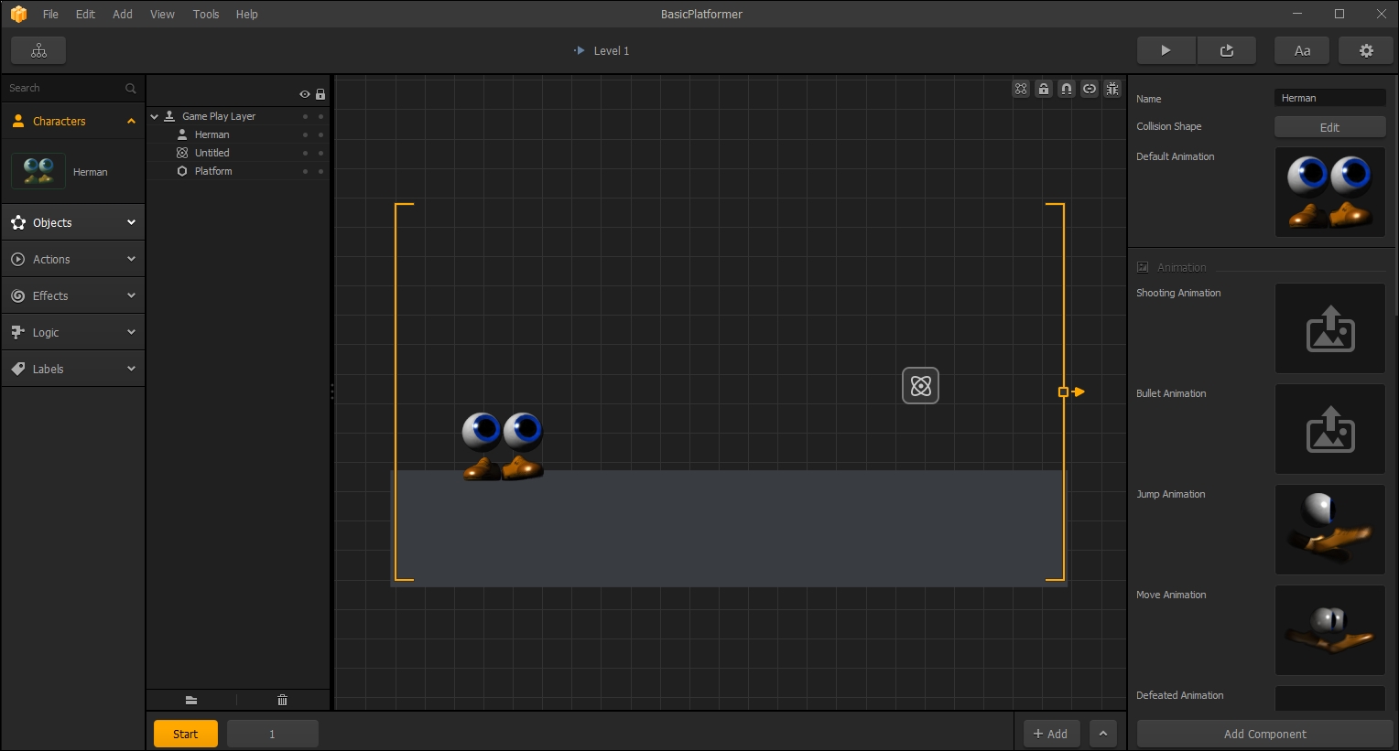This screenshot has height=751, width=1399.
Task: Select the Herman character on the canvas
Action: coord(503,445)
